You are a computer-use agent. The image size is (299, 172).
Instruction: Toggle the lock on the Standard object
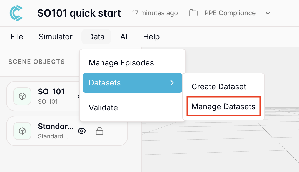click(99, 131)
